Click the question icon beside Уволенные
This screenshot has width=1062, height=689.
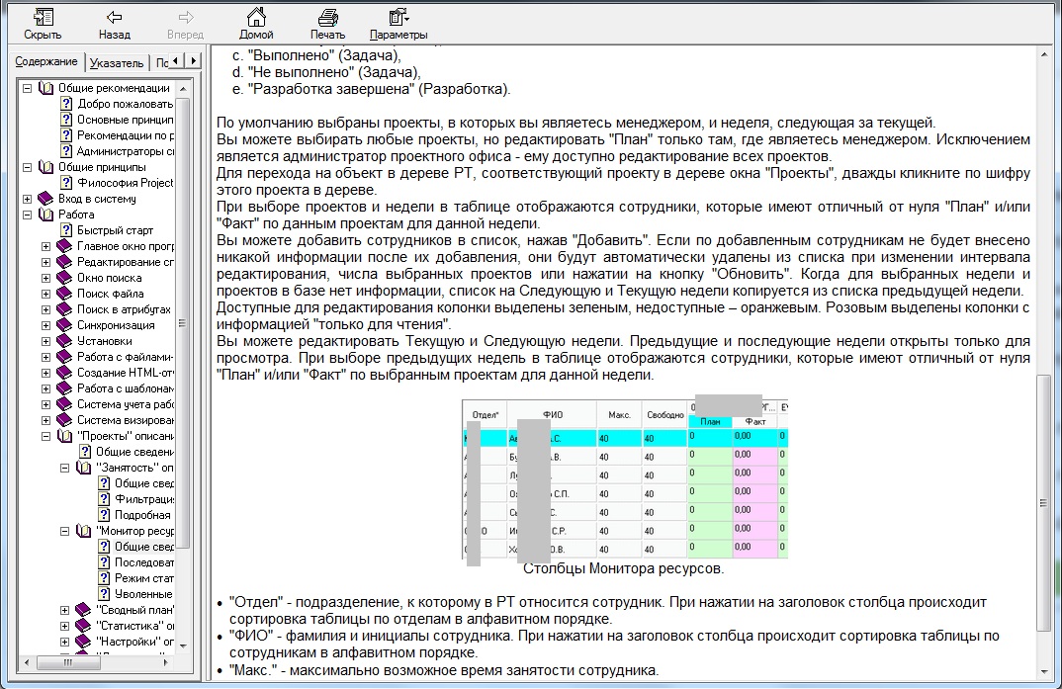tap(104, 594)
